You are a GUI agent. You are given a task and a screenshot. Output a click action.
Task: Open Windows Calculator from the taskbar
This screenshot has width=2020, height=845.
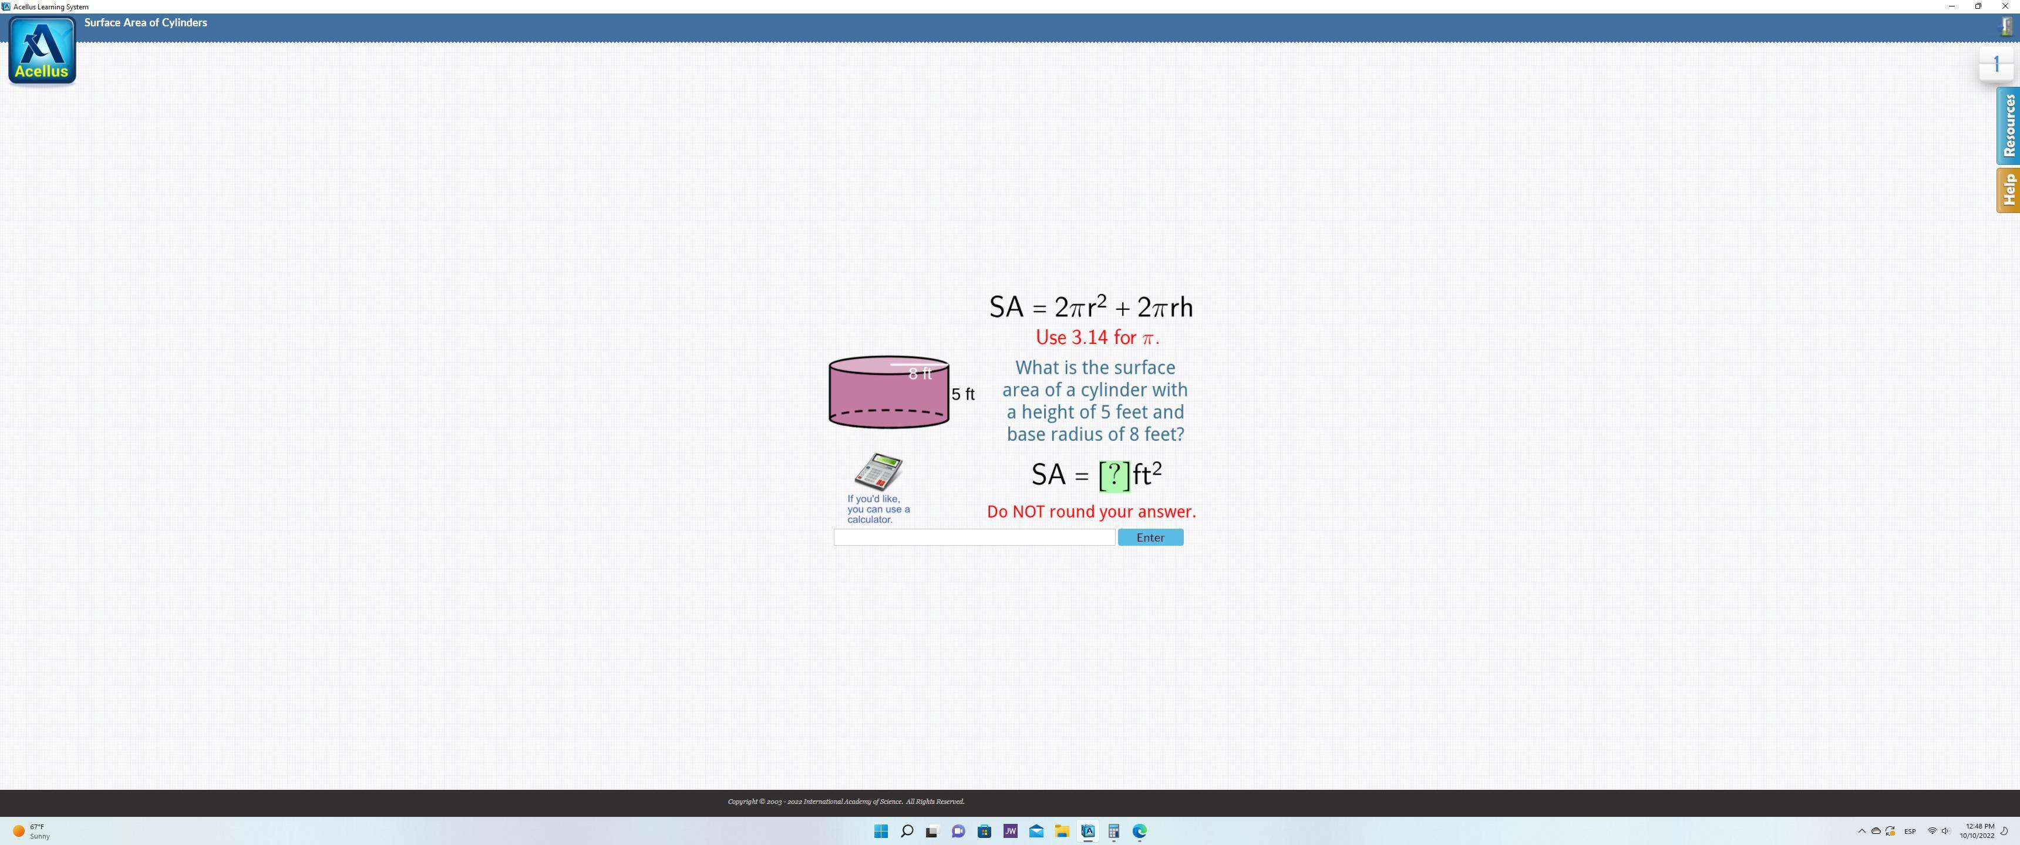click(1113, 831)
